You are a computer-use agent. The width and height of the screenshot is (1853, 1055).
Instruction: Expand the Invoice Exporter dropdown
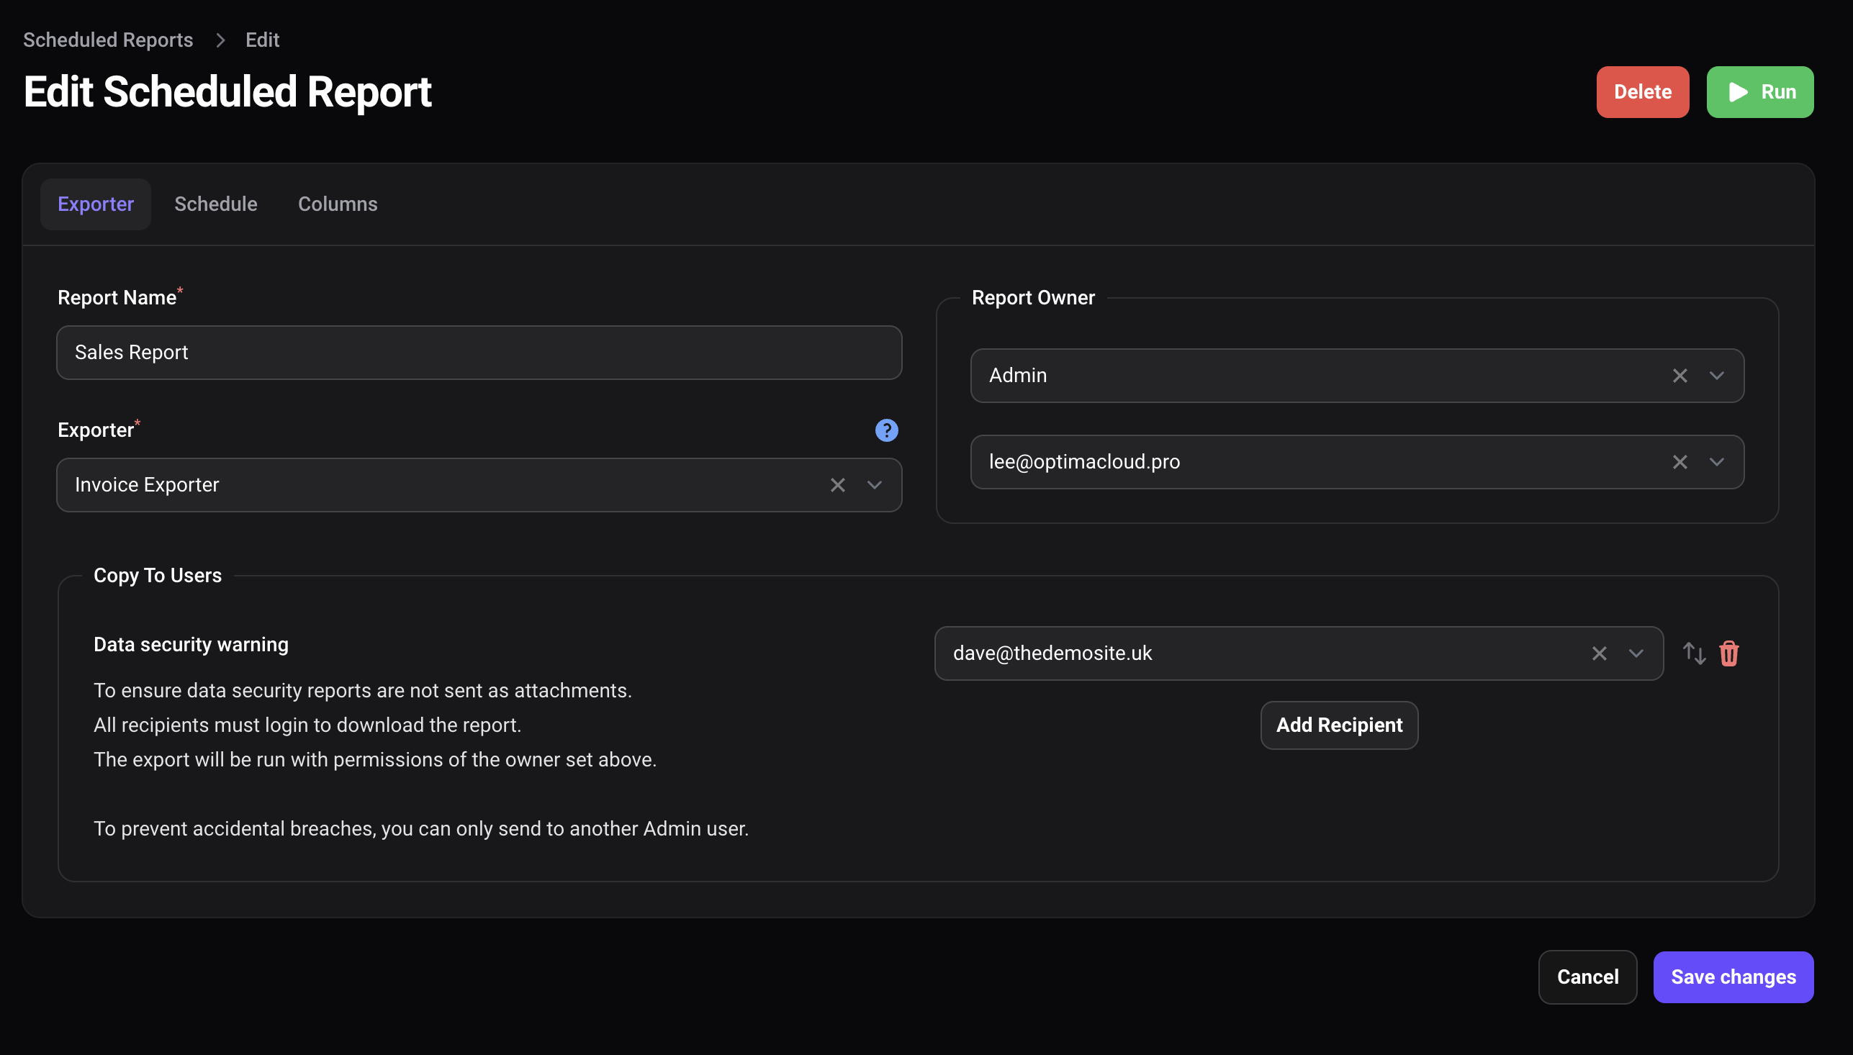874,485
